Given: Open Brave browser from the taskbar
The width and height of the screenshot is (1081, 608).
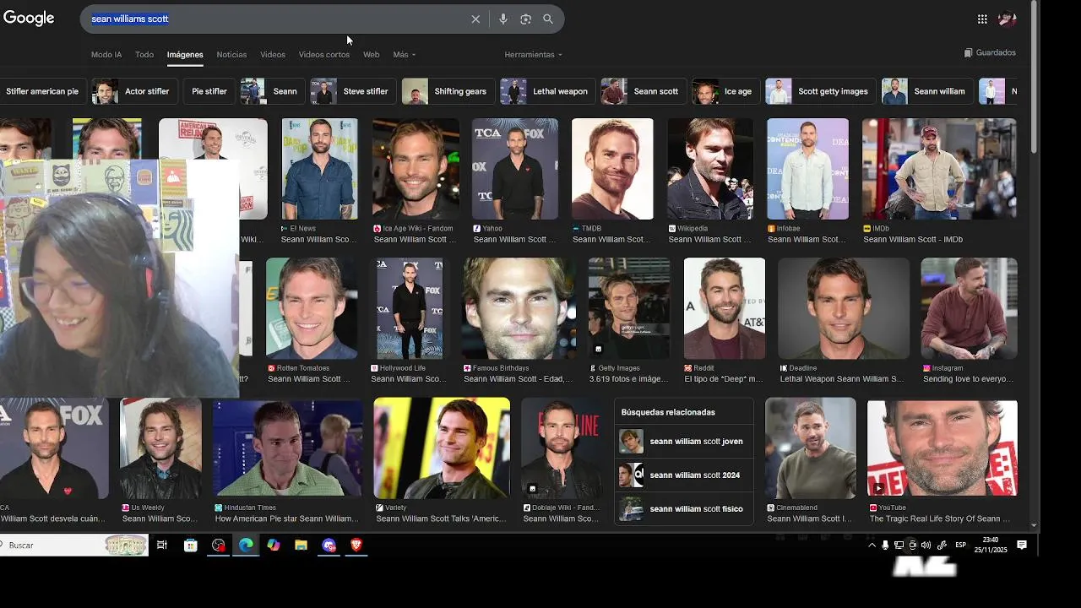Looking at the screenshot, I should (x=356, y=546).
